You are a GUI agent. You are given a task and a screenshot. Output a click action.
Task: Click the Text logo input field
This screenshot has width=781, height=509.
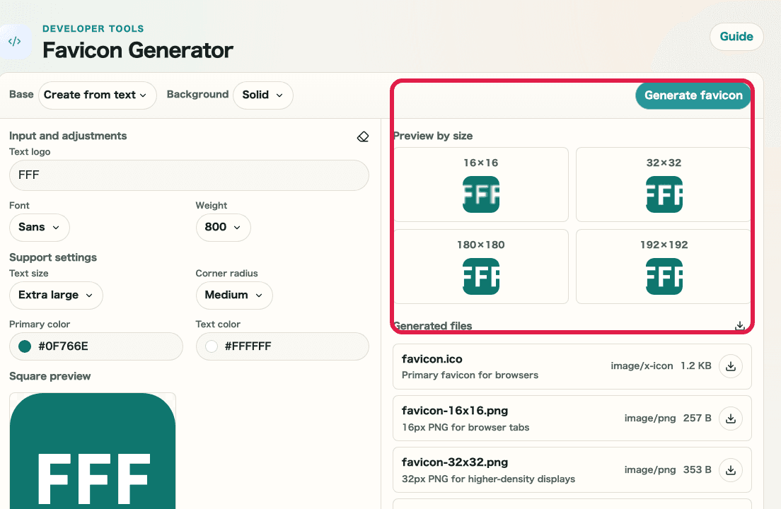[x=189, y=175]
